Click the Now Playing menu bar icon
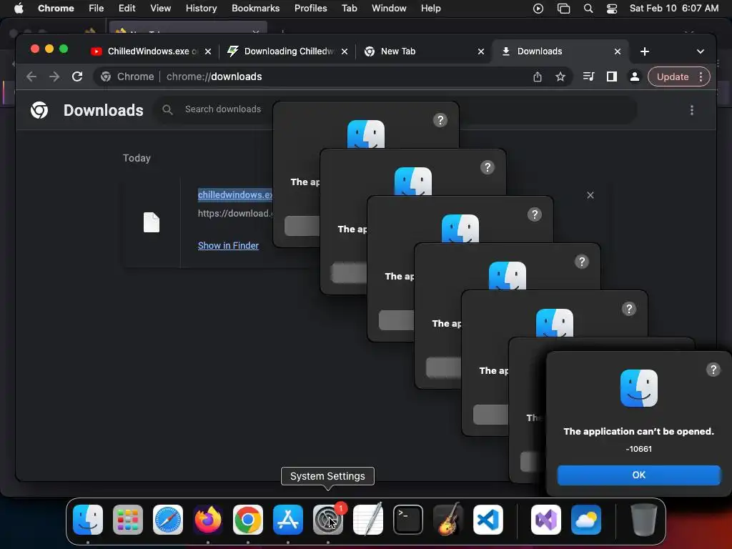 538,9
